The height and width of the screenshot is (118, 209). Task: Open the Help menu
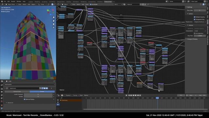pos(24,1)
